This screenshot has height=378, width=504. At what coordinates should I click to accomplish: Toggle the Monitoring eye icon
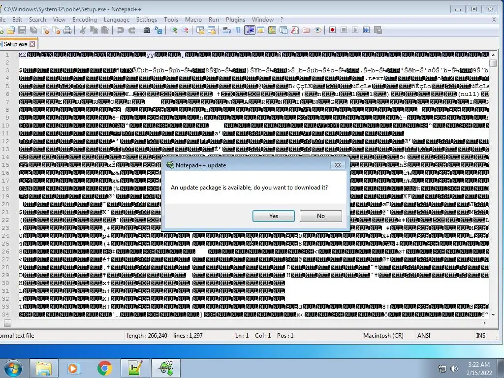[x=317, y=30]
